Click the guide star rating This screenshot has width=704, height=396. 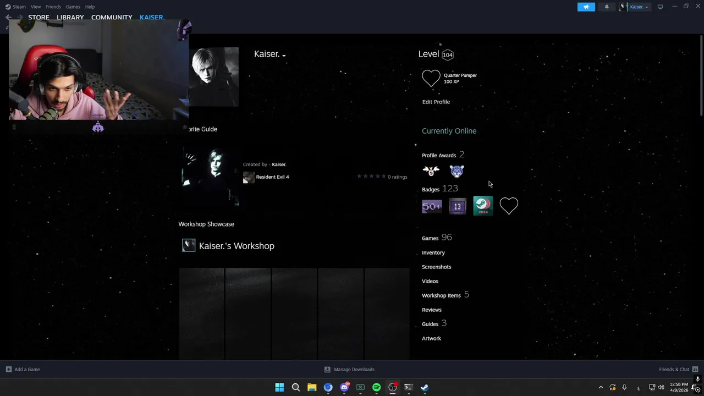(371, 177)
